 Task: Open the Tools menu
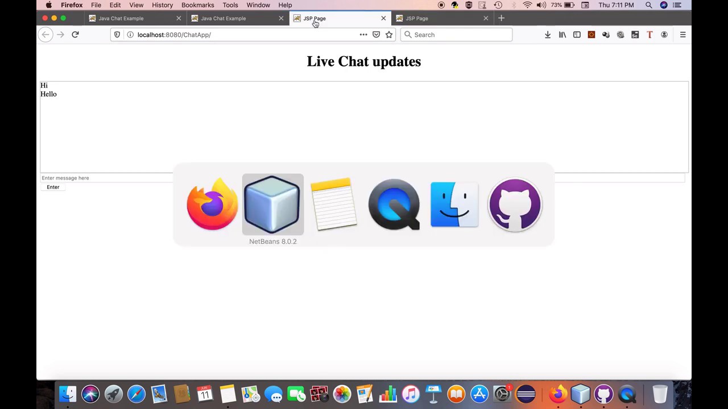pos(230,5)
